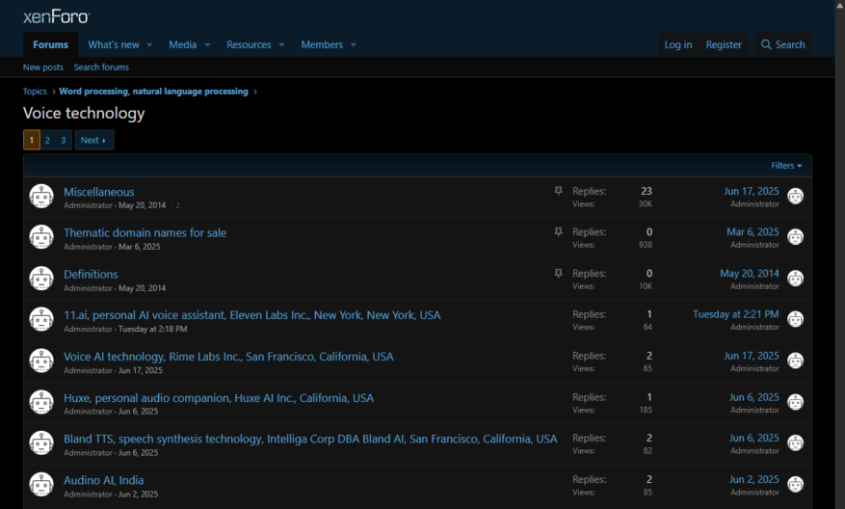Open author avatar of Audino AI thread

coord(41,484)
